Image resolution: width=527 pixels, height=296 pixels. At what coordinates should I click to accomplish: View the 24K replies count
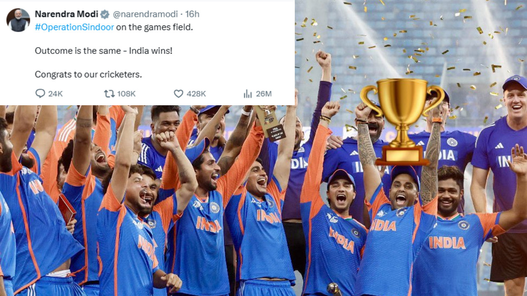[x=55, y=94]
